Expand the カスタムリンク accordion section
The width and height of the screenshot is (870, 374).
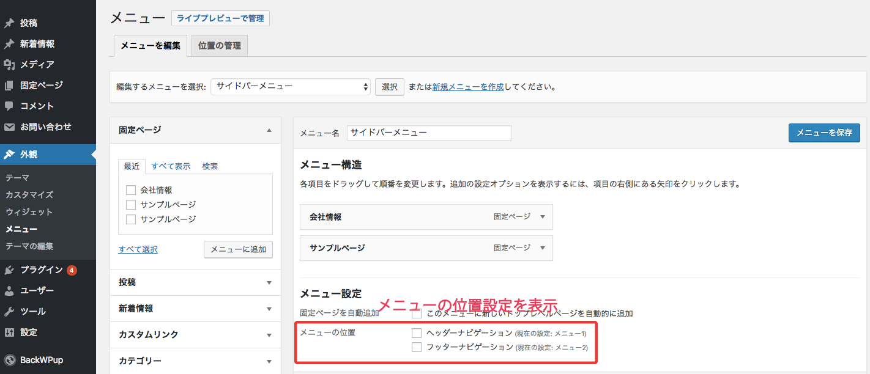(x=195, y=335)
